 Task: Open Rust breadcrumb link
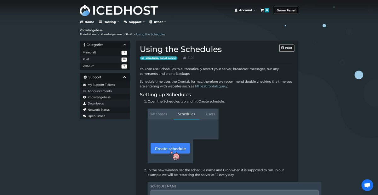click(129, 34)
